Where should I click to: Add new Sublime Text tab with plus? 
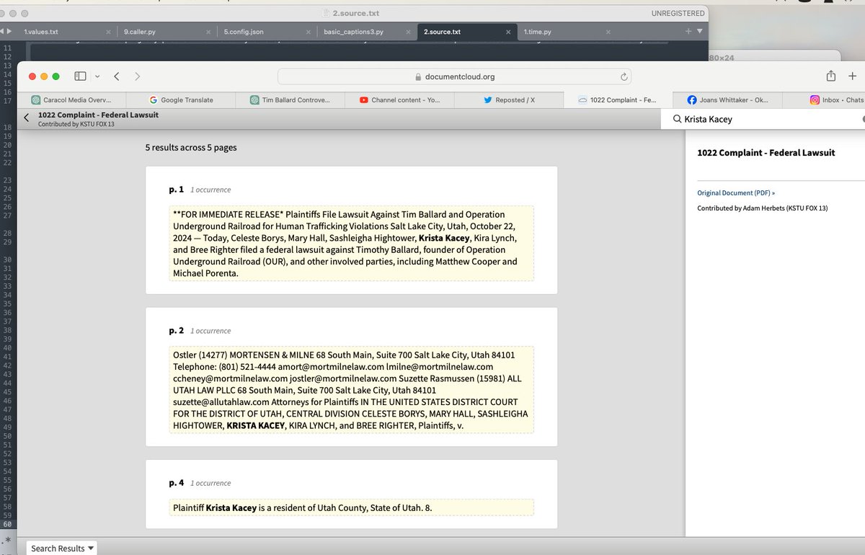point(688,31)
